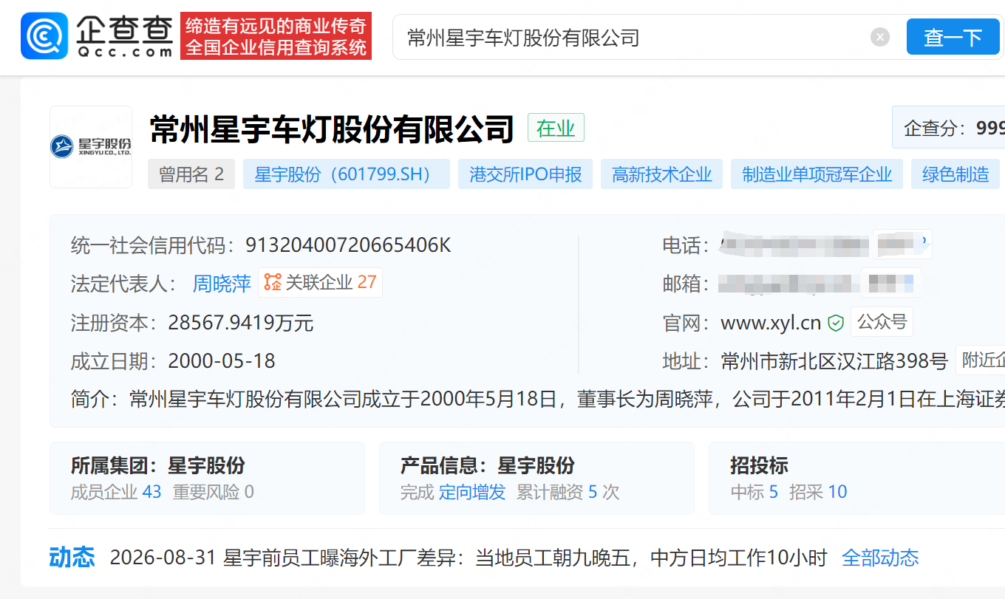Click the Qcc.com logo icon
The height and width of the screenshot is (599, 1005).
(x=44, y=35)
